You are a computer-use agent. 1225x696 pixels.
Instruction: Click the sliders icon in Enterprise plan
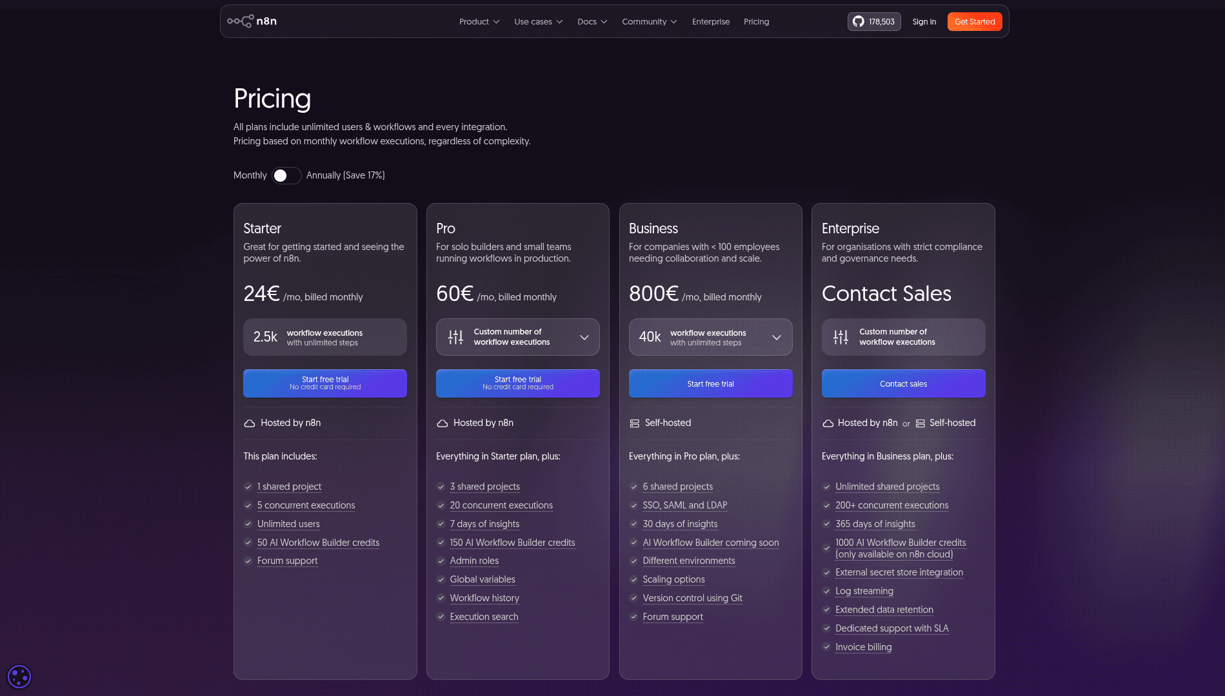[x=841, y=337]
